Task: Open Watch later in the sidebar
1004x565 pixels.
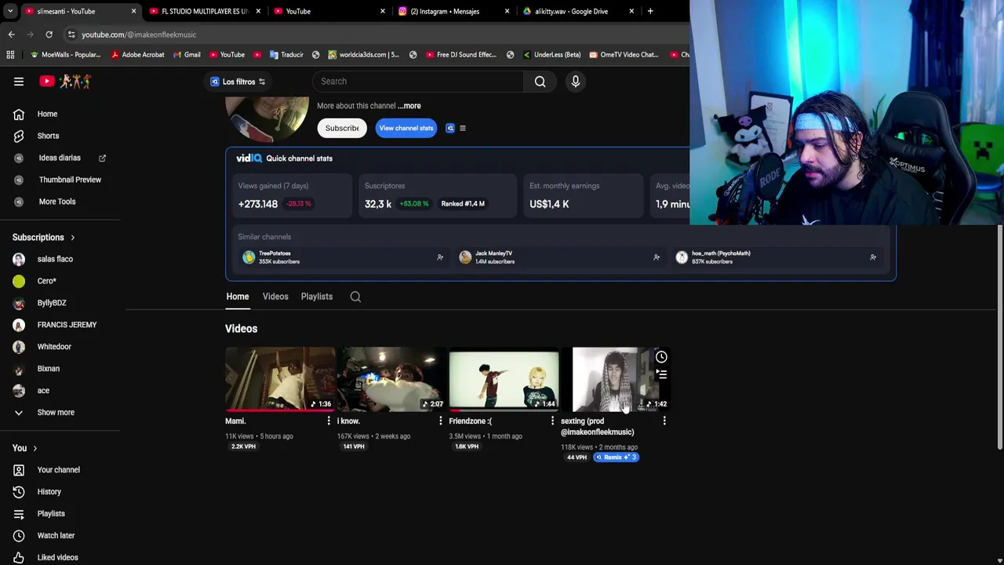Action: [x=56, y=536]
